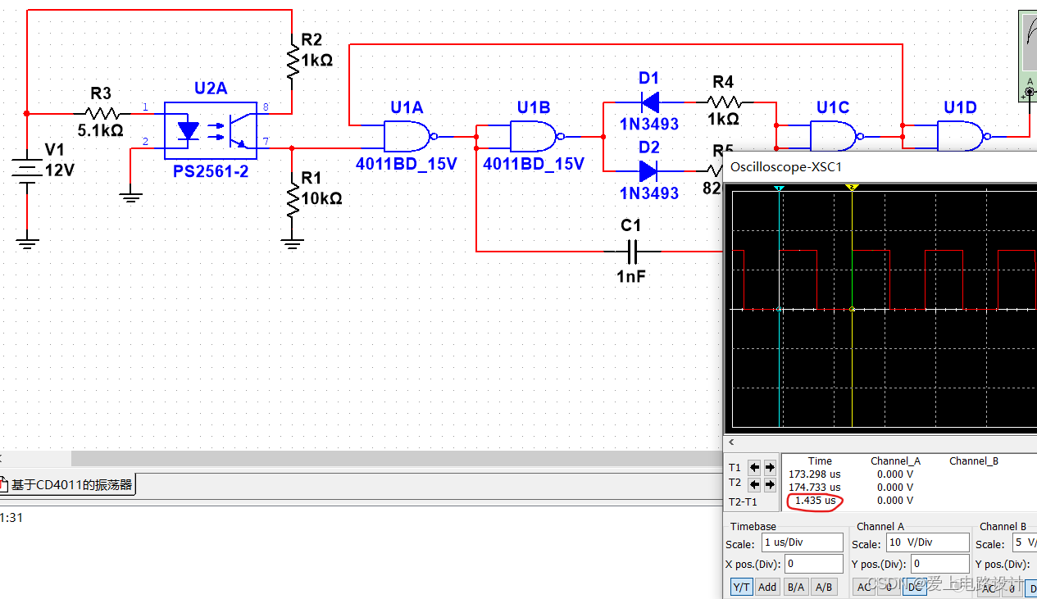Click the schematic horizontal scrollbar thumb
The width and height of the screenshot is (1037, 599).
[396, 459]
